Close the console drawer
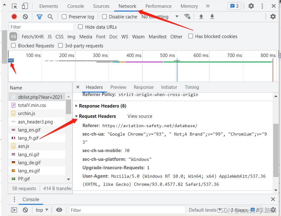 tap(273, 199)
